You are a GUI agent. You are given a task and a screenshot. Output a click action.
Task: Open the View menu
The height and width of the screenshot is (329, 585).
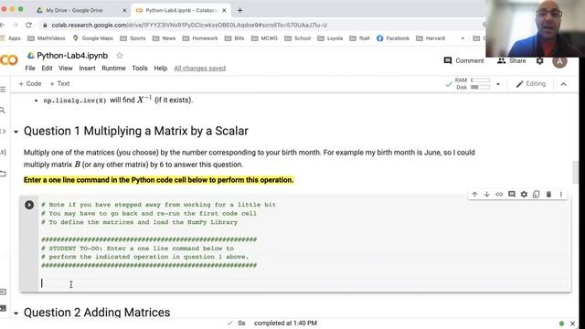pyautogui.click(x=65, y=69)
